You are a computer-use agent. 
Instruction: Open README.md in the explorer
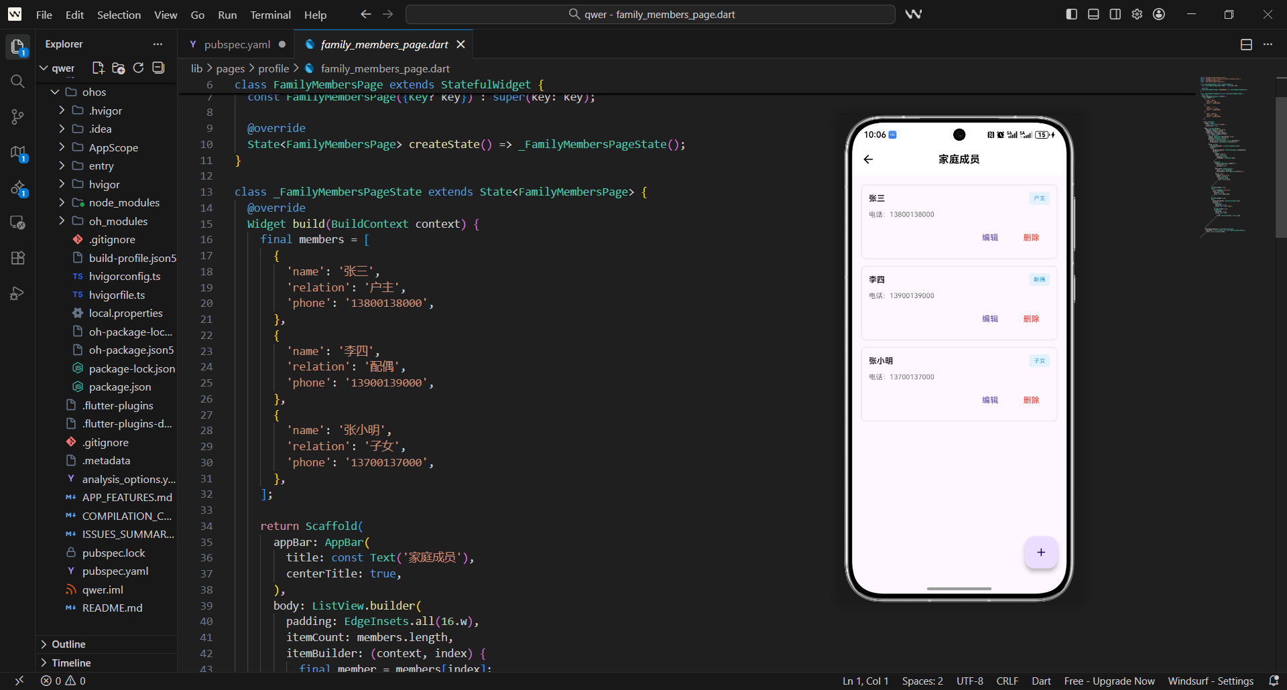112,608
